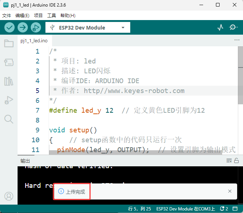Image resolution: width=243 pixels, height=213 pixels.
Task: Open the 工具 menu
Action: [x=52, y=15]
